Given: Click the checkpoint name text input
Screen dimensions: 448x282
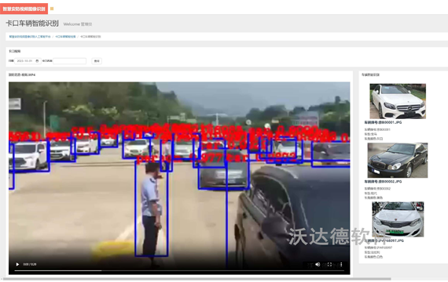Looking at the screenshot, I should point(69,61).
